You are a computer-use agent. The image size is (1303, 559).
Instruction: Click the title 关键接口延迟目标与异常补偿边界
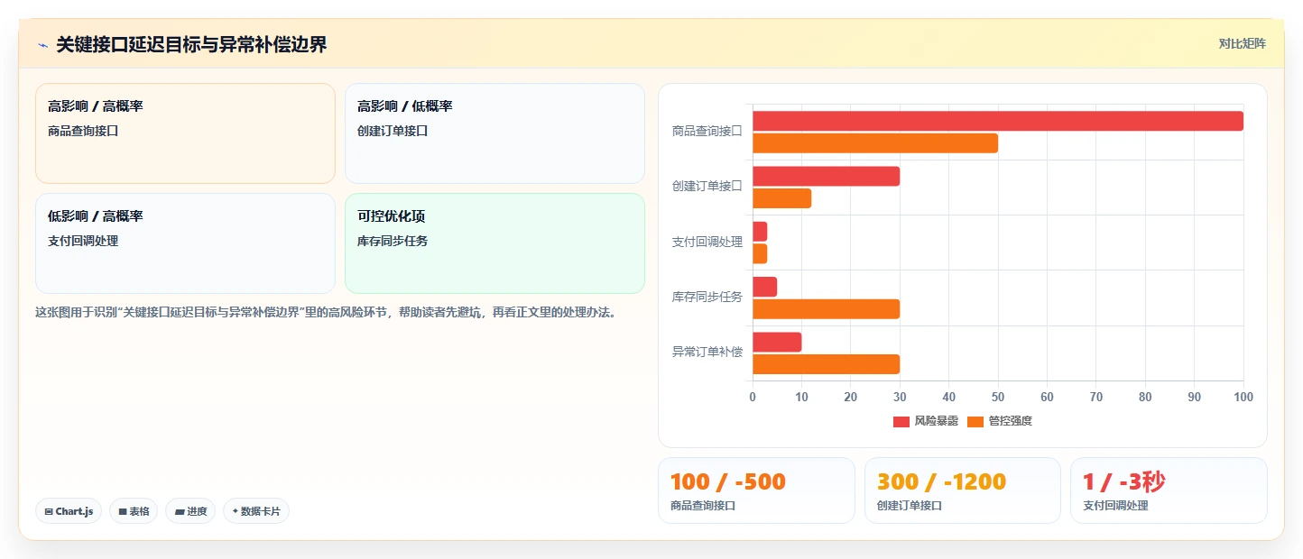pyautogui.click(x=191, y=45)
